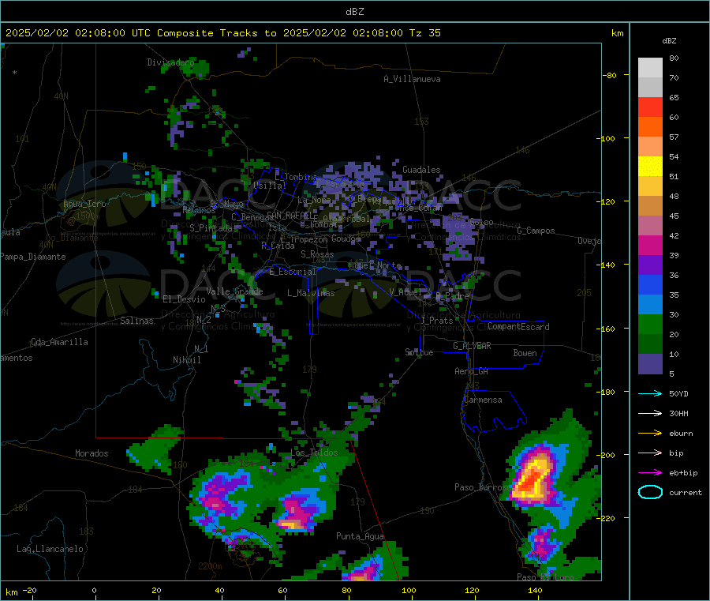
Task: Select the 'Soitue' place label
Action: pos(419,352)
